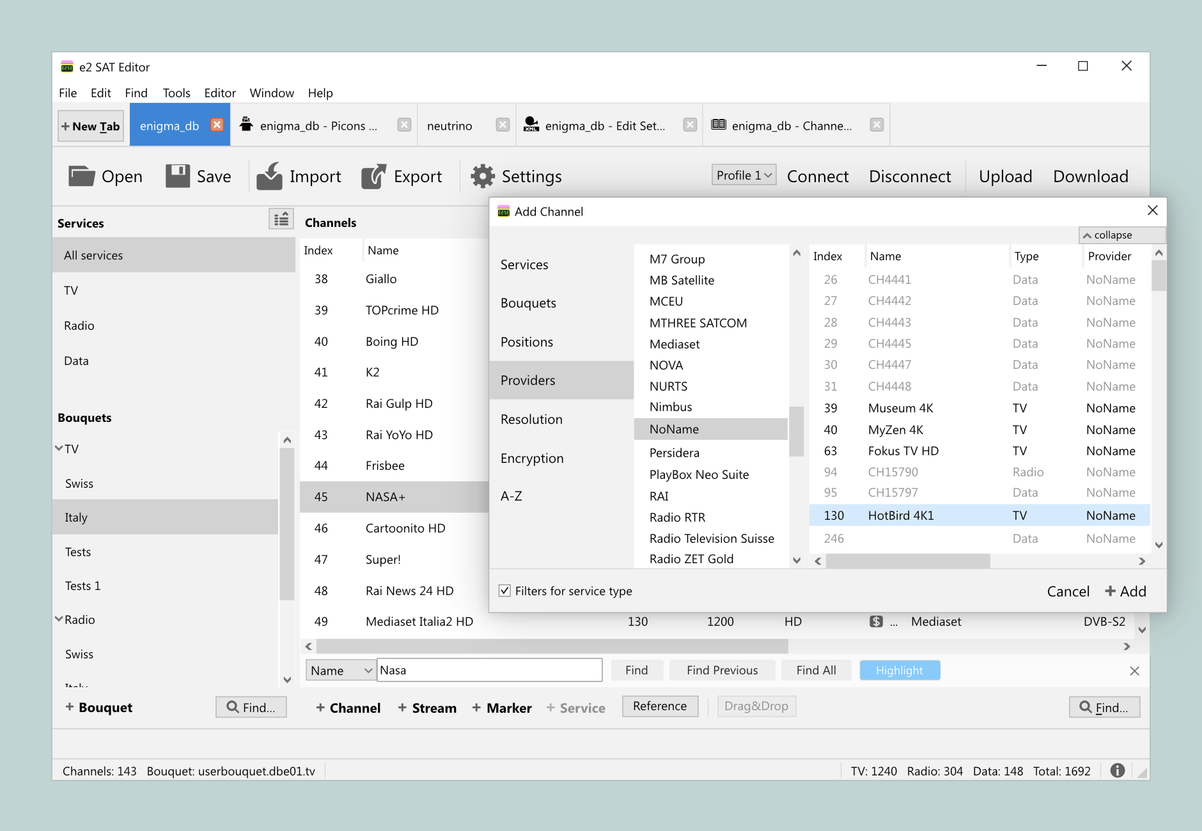Screen dimensions: 1202x831
Task: Click the Picons tab icon
Action: coord(246,124)
